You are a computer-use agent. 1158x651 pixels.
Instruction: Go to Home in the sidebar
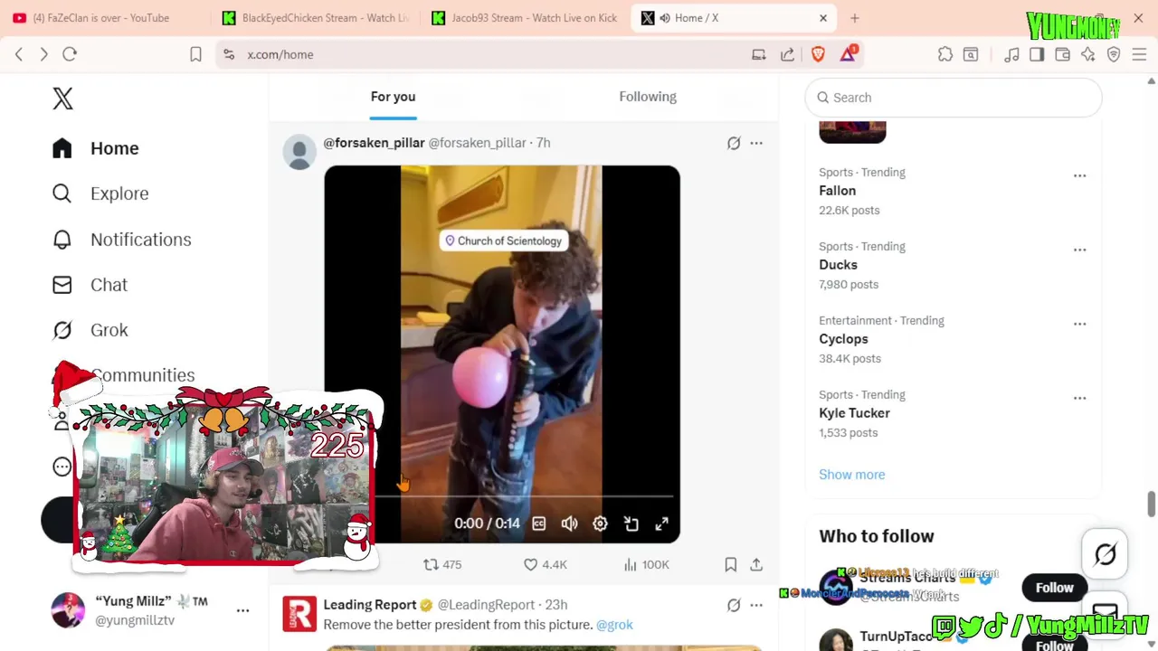[96, 148]
